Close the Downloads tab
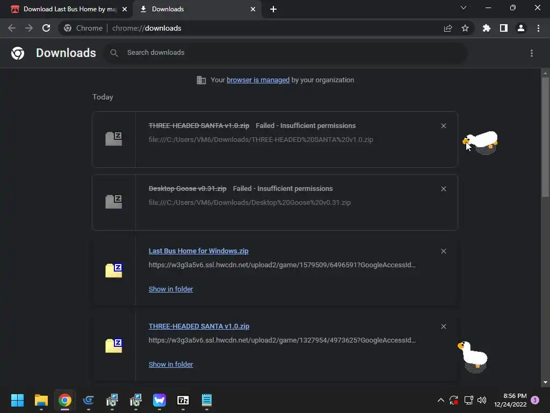This screenshot has width=550, height=413. [x=253, y=10]
